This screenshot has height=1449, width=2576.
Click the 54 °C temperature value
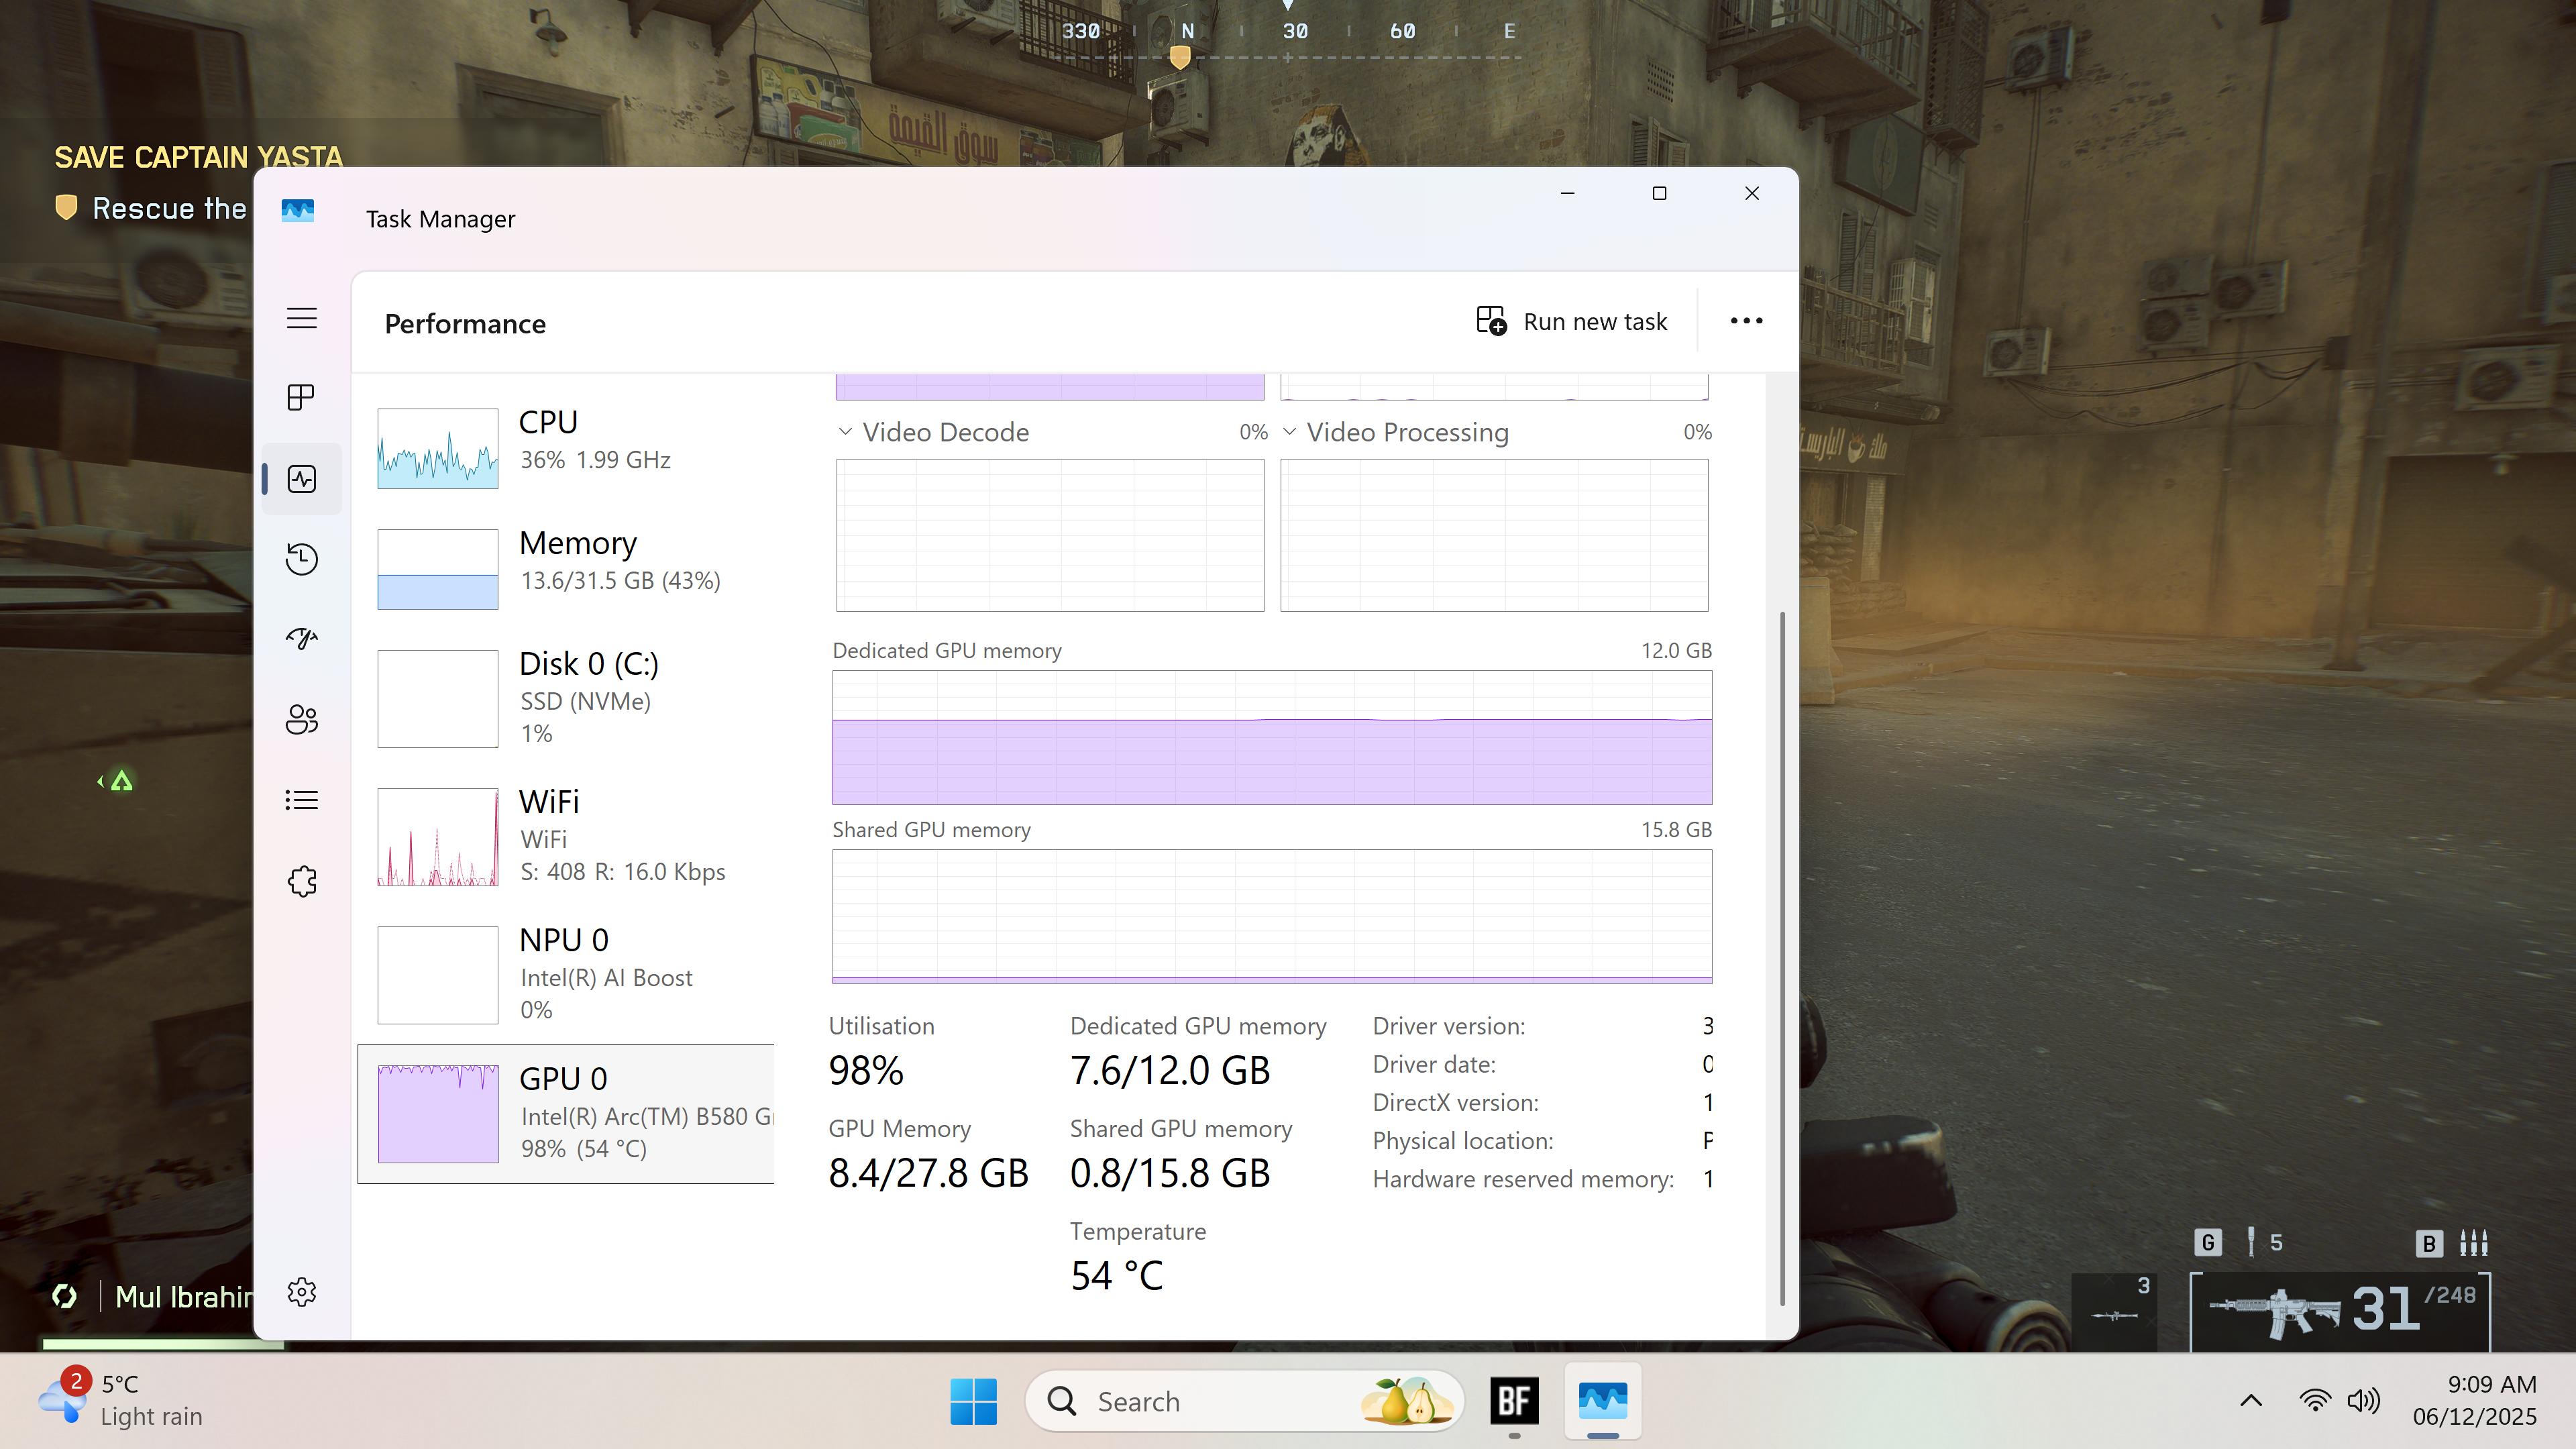click(x=1116, y=1276)
